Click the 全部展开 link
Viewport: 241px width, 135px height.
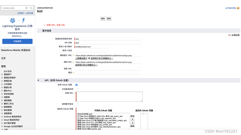point(21,13)
